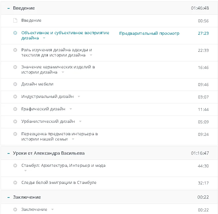
Task: Open lesson Объективное и субъективное восприятие дизайна
Action: (65, 33)
